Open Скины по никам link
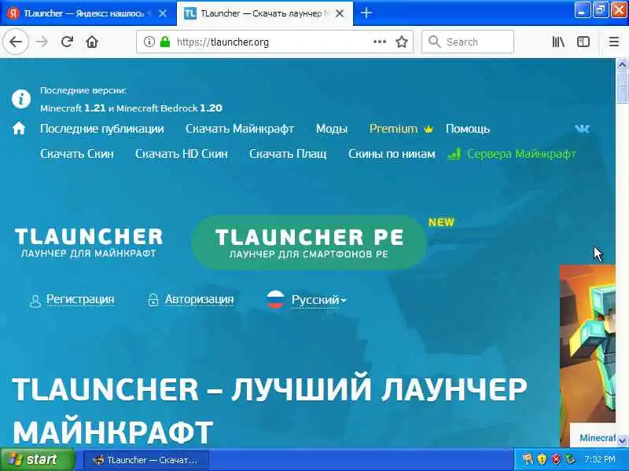This screenshot has width=629, height=471. tap(392, 154)
